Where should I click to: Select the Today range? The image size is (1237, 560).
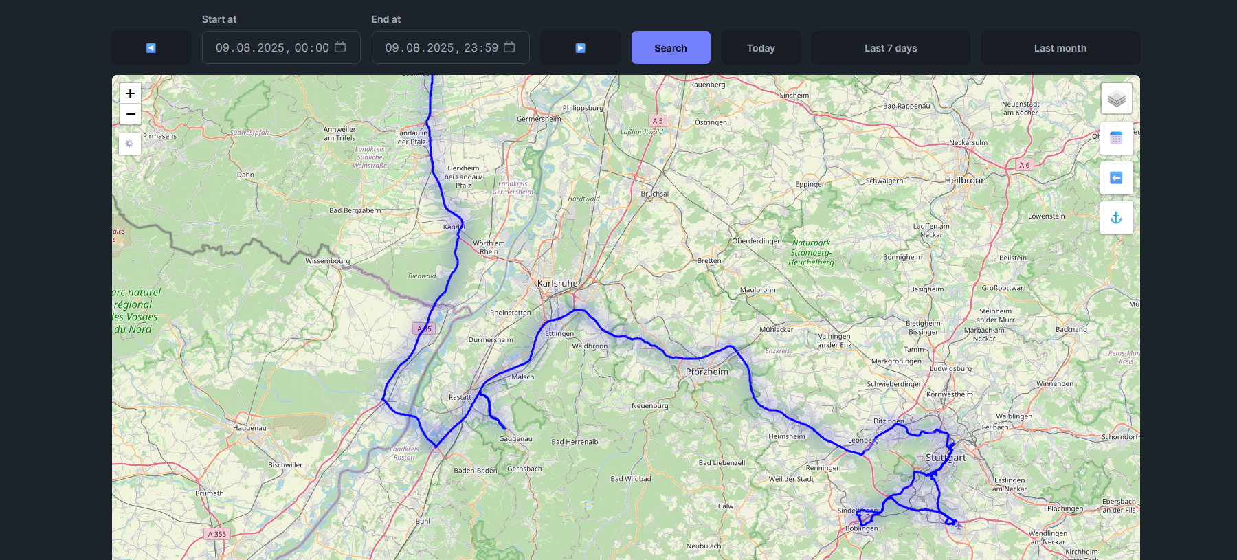click(x=761, y=47)
